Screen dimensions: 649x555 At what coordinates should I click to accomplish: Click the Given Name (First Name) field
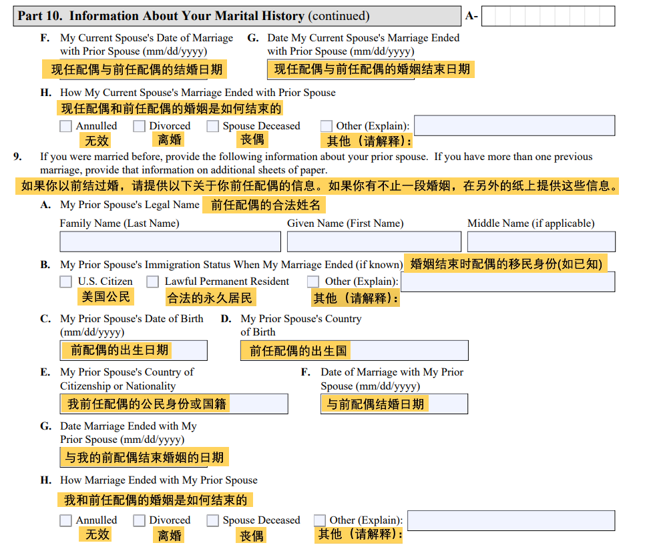[x=374, y=241]
